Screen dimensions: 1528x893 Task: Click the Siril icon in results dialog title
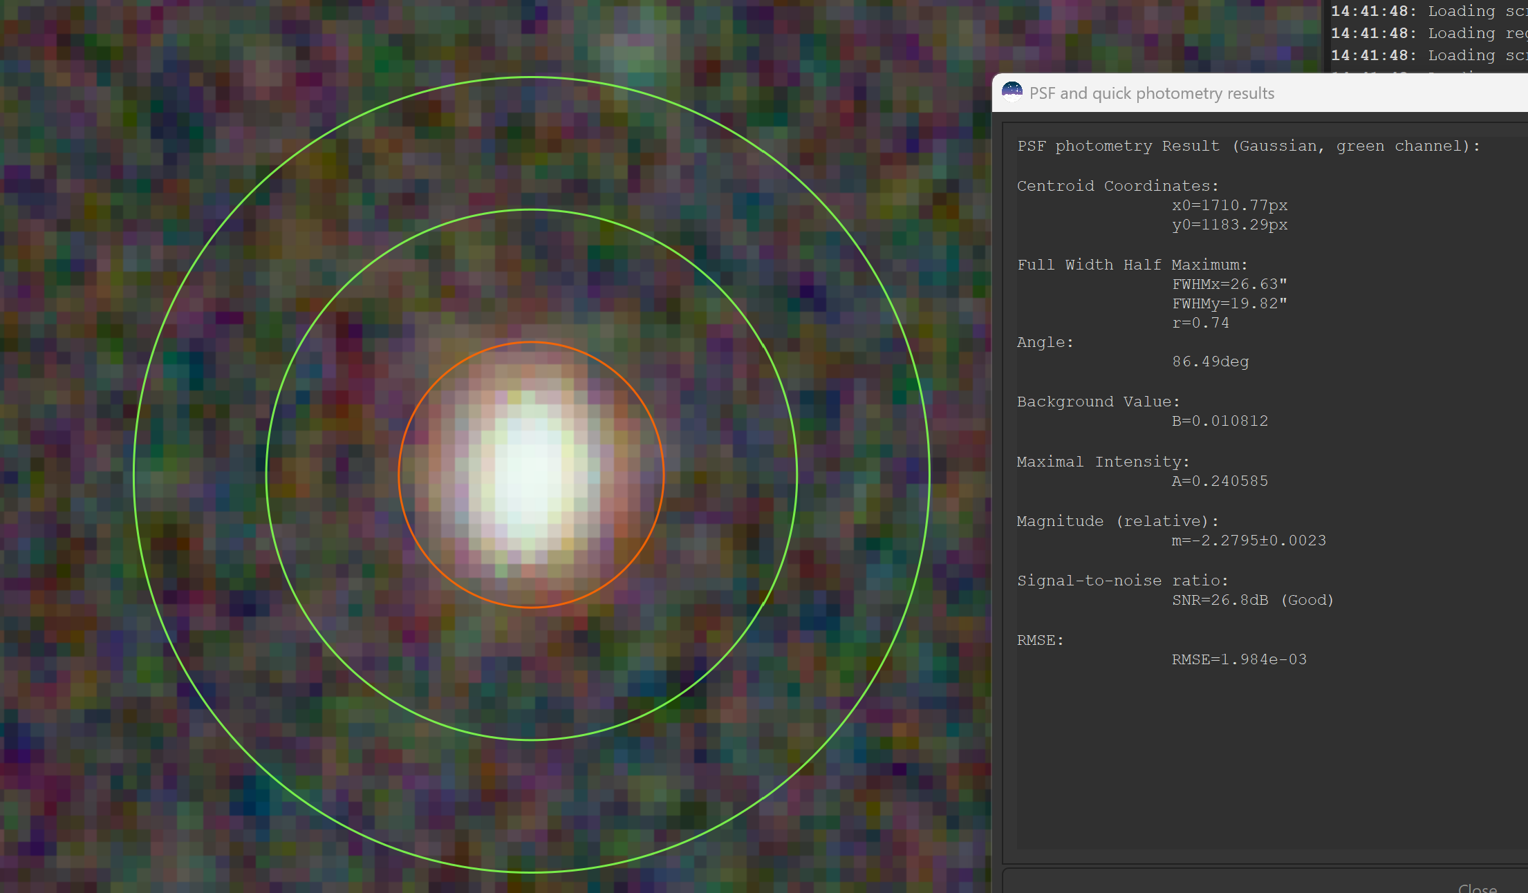(1012, 93)
